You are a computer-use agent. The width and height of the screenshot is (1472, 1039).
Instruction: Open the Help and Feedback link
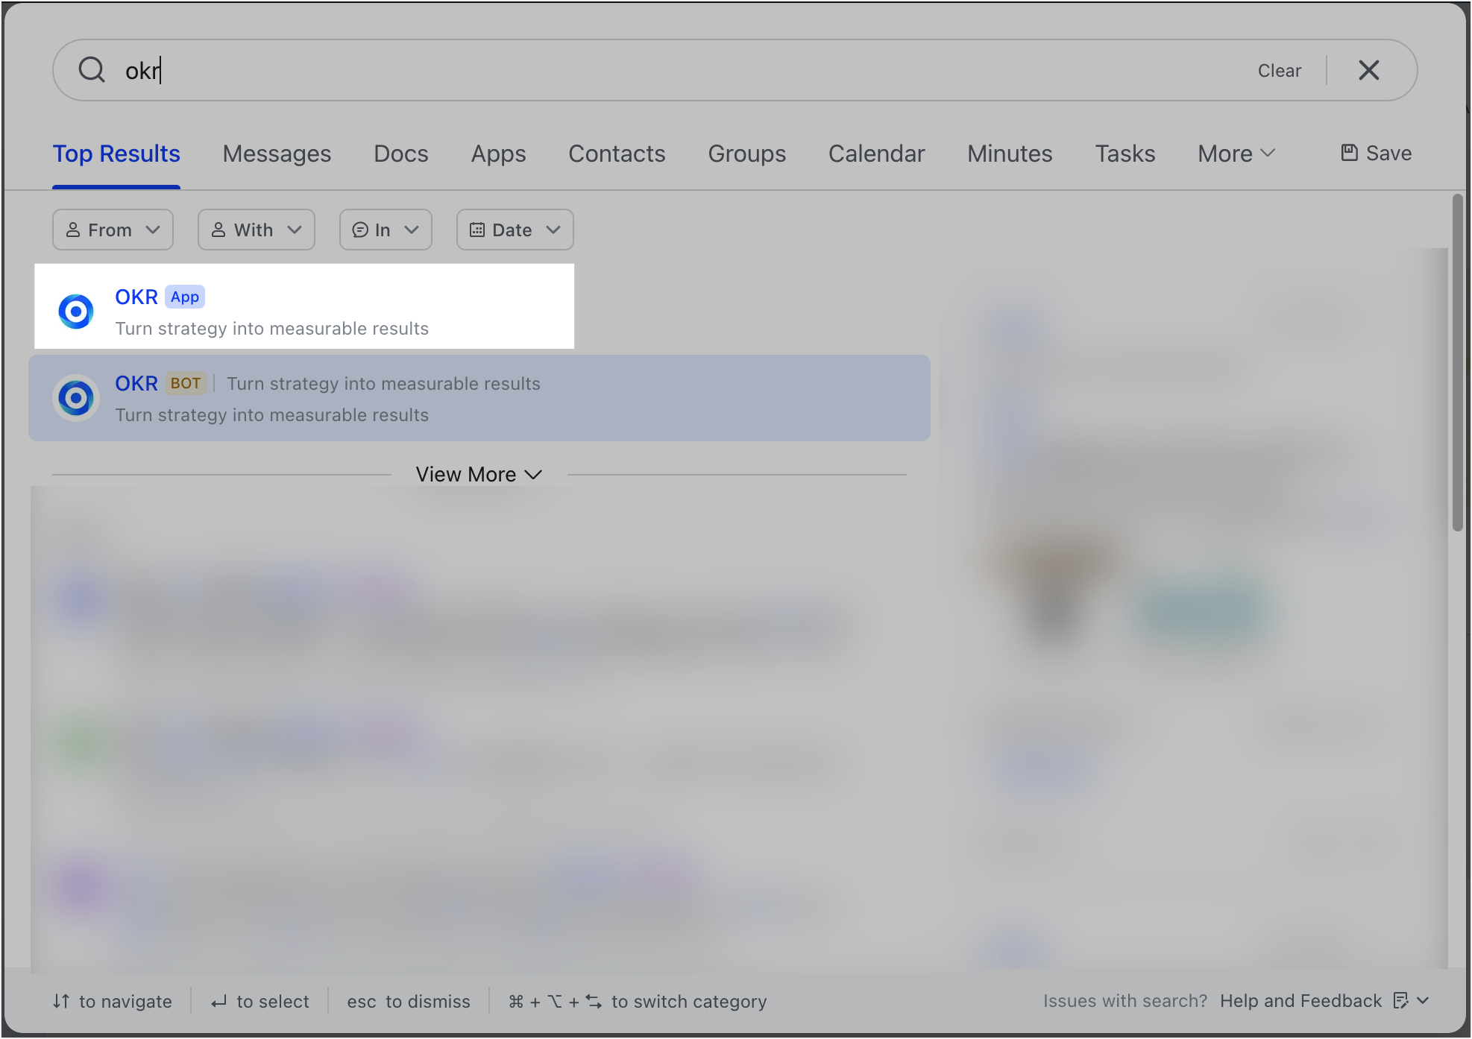click(x=1300, y=1001)
